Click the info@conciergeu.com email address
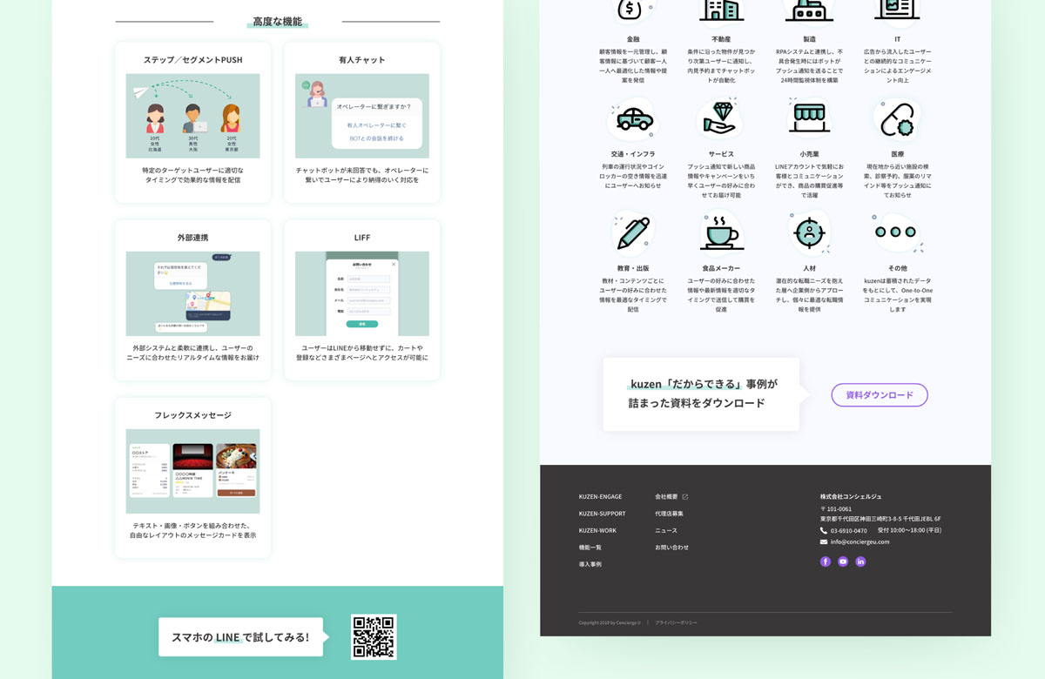The height and width of the screenshot is (679, 1045). 860,541
